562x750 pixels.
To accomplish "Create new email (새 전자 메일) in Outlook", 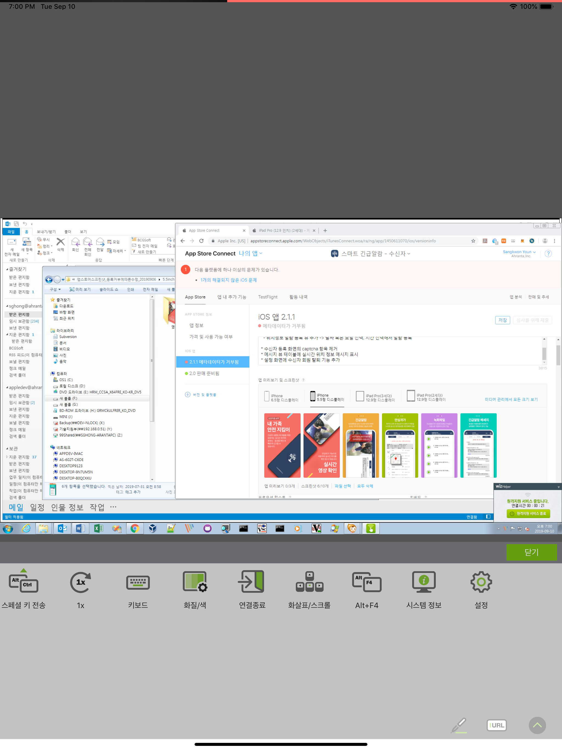I will (x=12, y=247).
